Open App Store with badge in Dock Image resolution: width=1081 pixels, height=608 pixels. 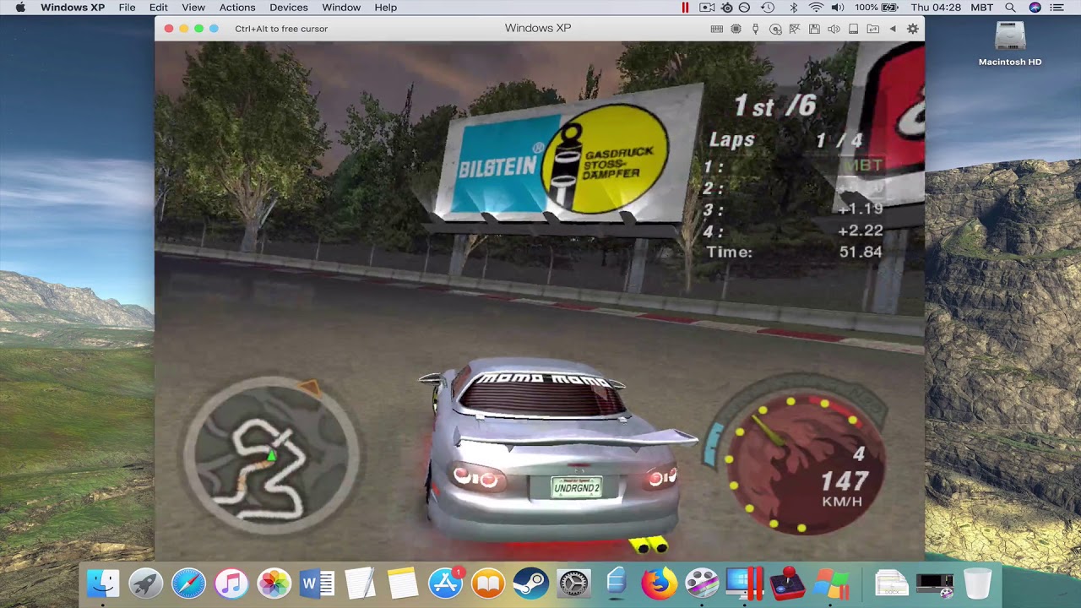coord(445,584)
